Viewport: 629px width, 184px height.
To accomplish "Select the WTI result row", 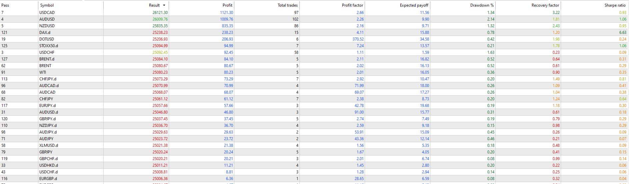I will pyautogui.click(x=43, y=72).
